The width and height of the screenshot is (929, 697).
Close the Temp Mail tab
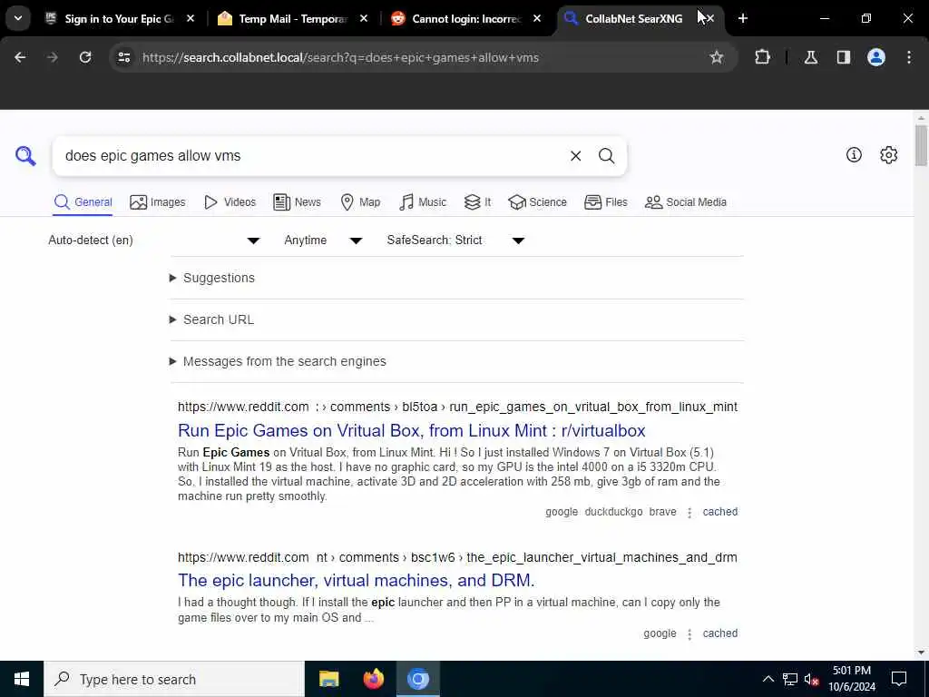(x=364, y=18)
